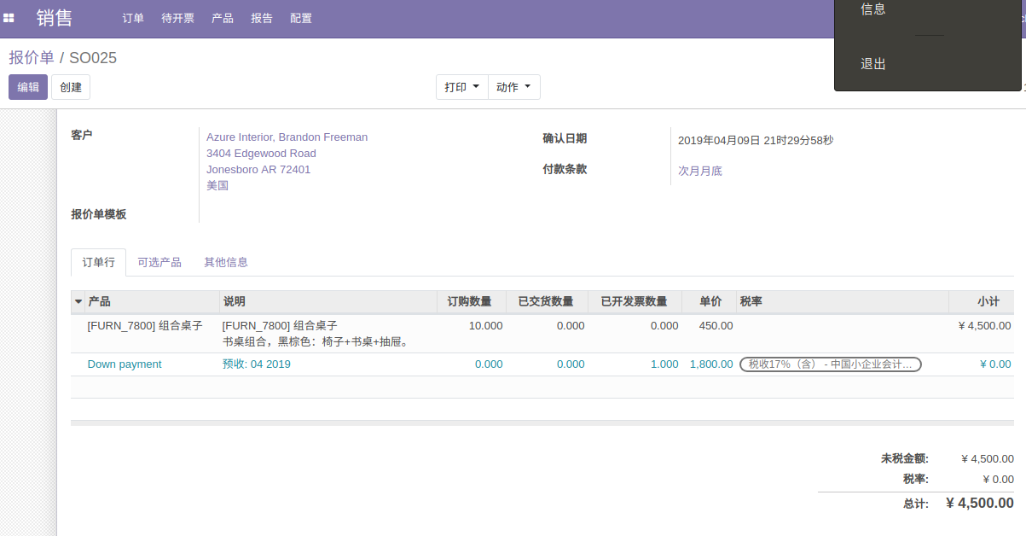Go back to 报价单 breadcrumb

click(32, 58)
